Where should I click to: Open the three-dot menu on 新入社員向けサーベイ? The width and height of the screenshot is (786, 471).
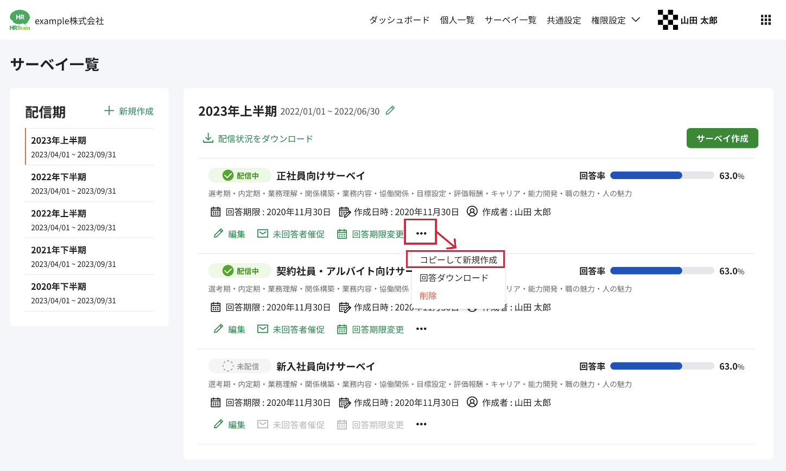tap(421, 424)
